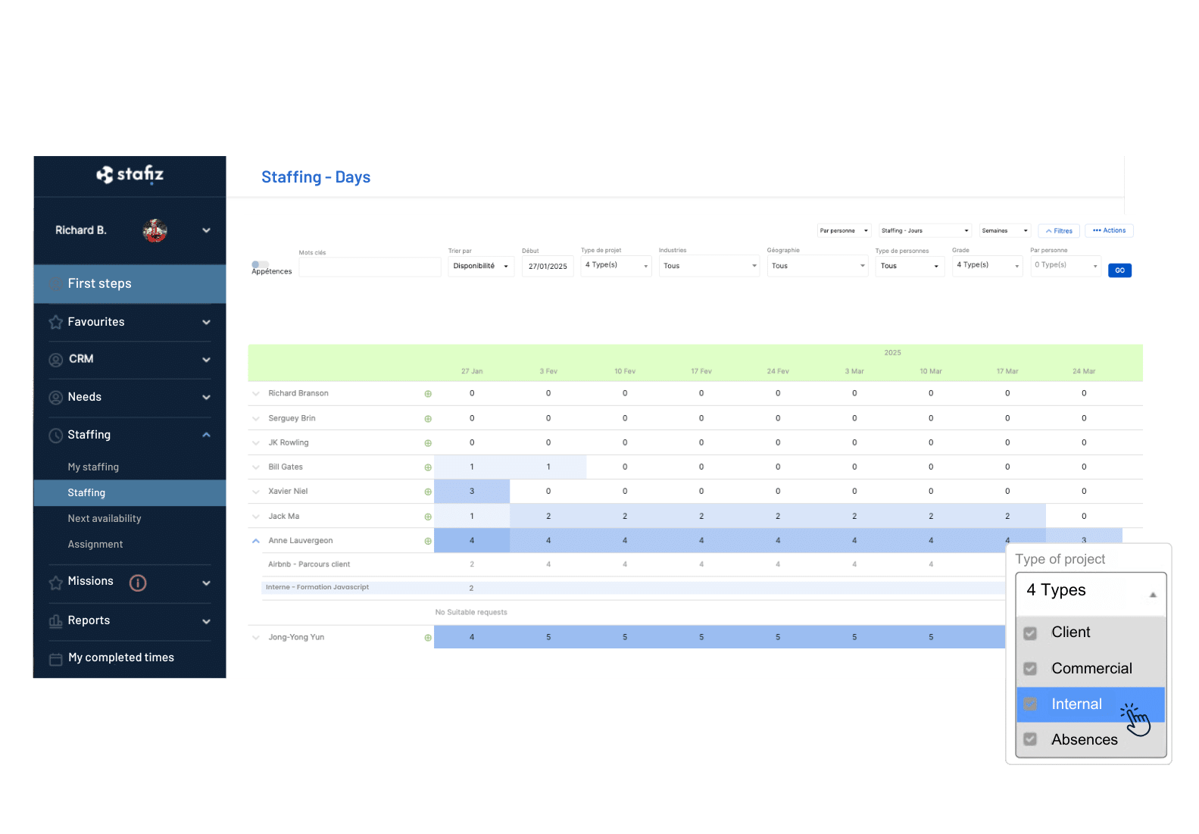Expand the Needs section chevron
The image size is (1199, 834).
tap(206, 397)
